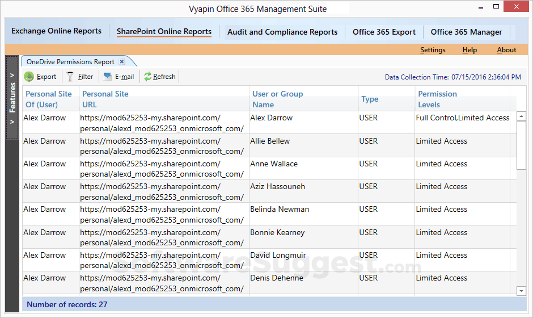The image size is (533, 318).
Task: Close the OneDrive Permissions Report tab
Action: (122, 62)
